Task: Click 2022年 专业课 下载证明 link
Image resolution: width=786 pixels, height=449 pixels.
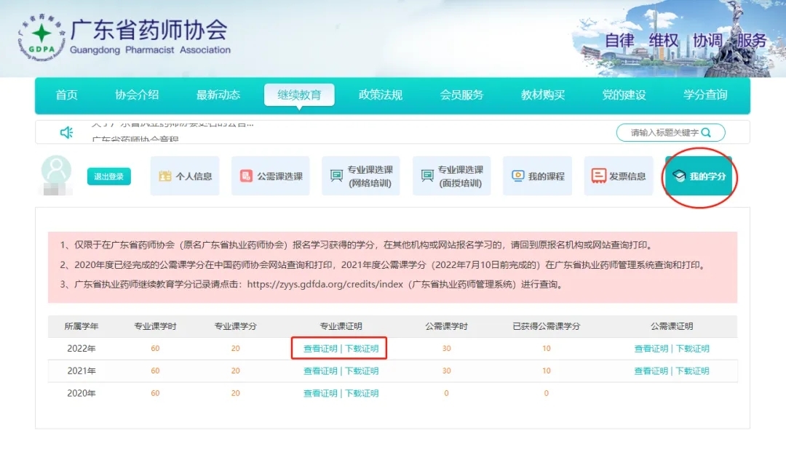Action: (362, 349)
